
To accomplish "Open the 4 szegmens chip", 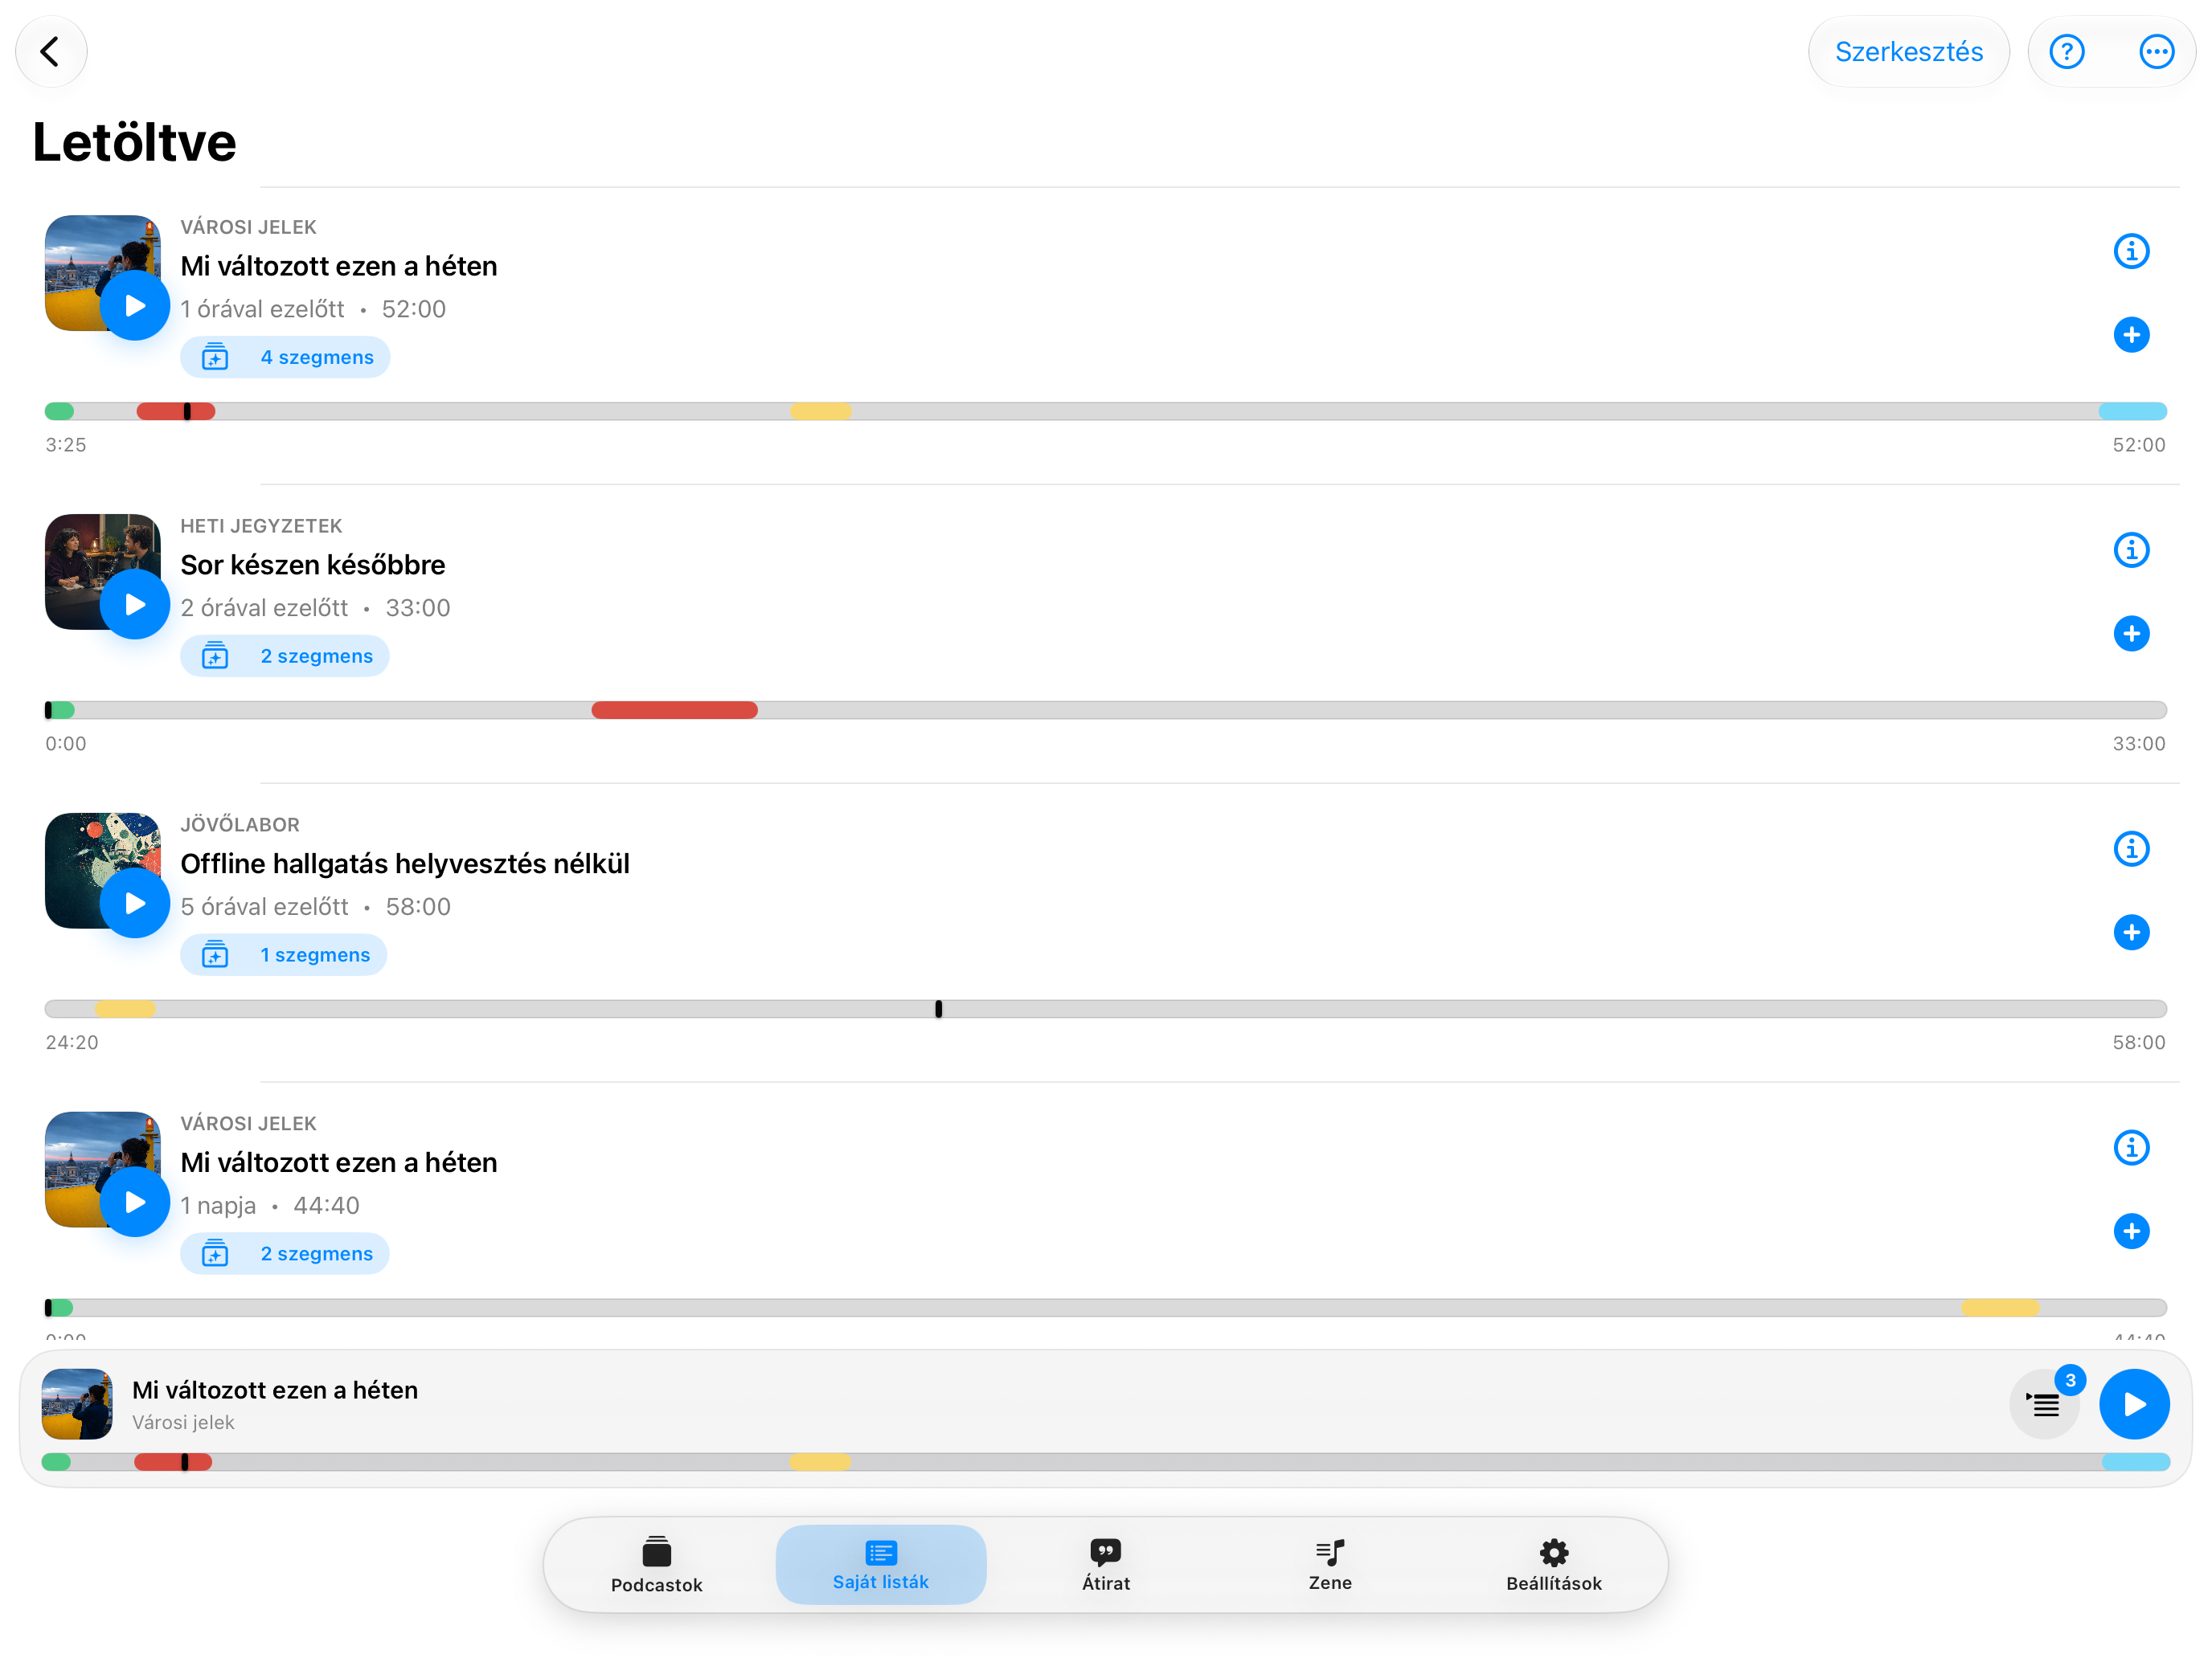I will point(285,357).
